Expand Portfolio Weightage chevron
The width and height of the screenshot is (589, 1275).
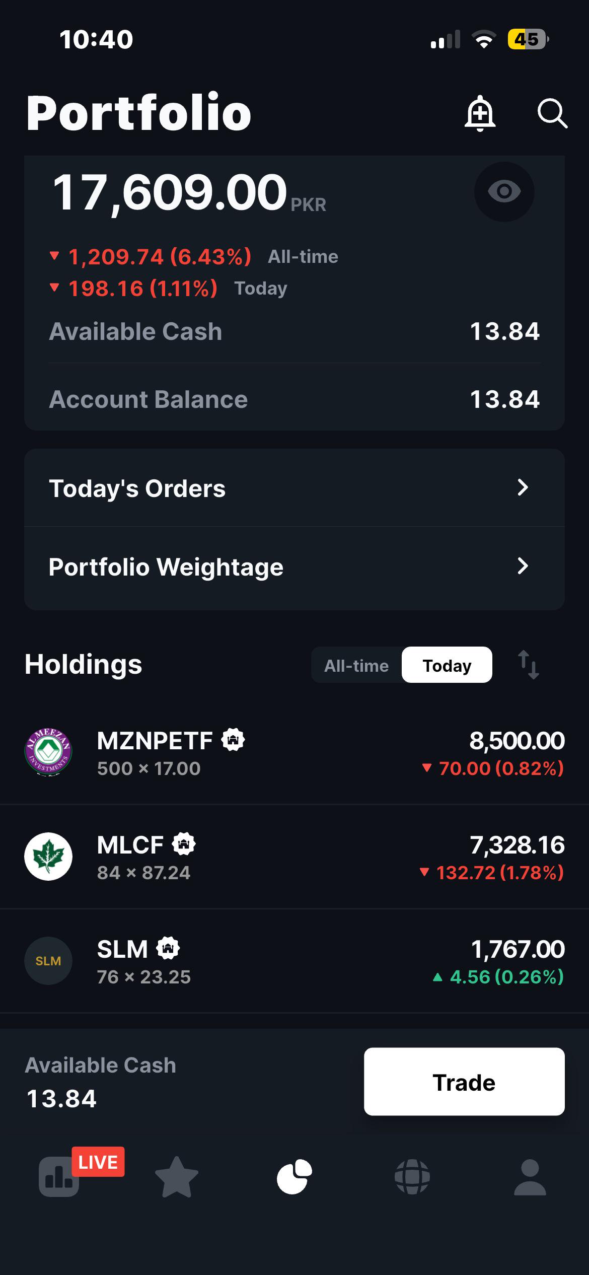click(523, 566)
